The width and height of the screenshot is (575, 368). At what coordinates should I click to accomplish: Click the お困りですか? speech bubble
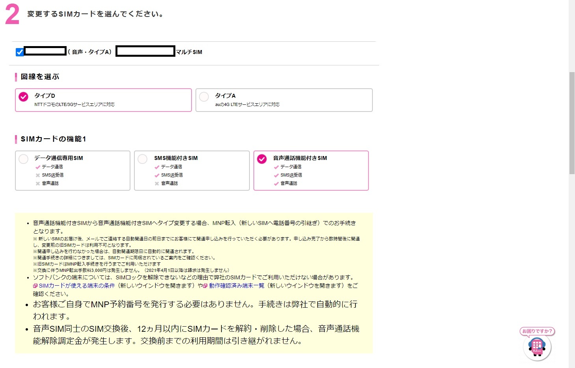[537, 331]
